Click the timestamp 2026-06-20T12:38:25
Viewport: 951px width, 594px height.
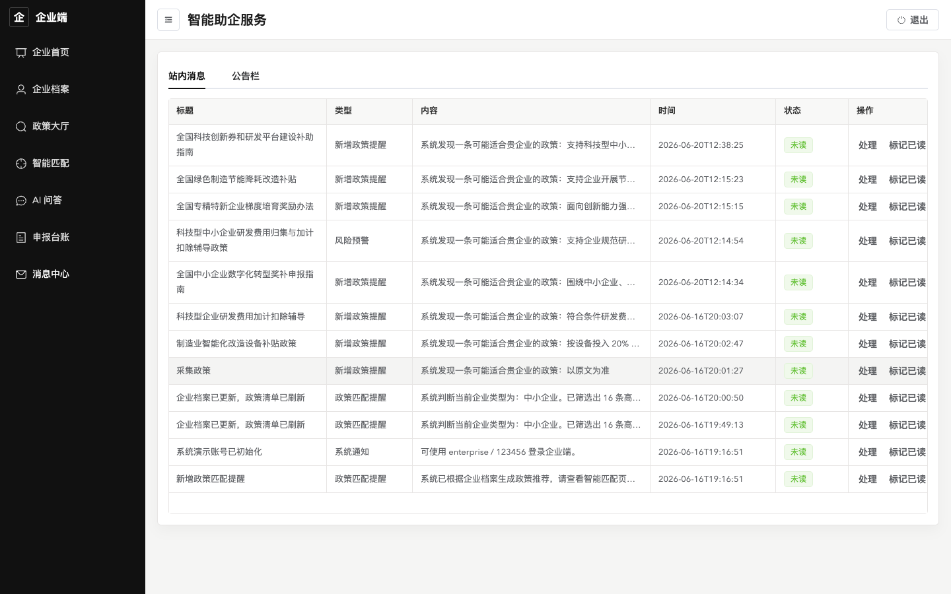701,145
